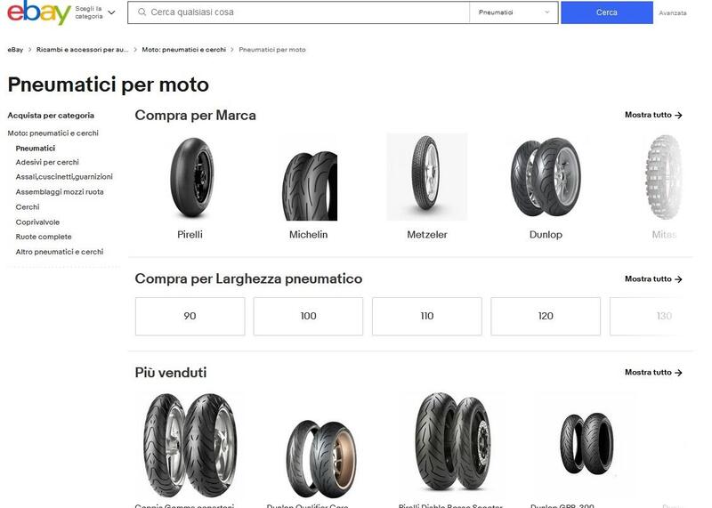Click the 'Cerca' search button
Viewport: 712px width, 508px height.
click(x=606, y=12)
